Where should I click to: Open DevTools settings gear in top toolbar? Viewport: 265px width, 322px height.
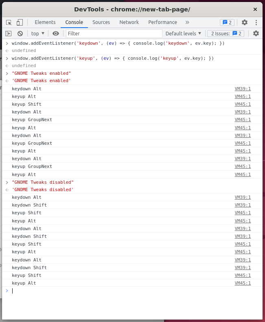click(244, 22)
